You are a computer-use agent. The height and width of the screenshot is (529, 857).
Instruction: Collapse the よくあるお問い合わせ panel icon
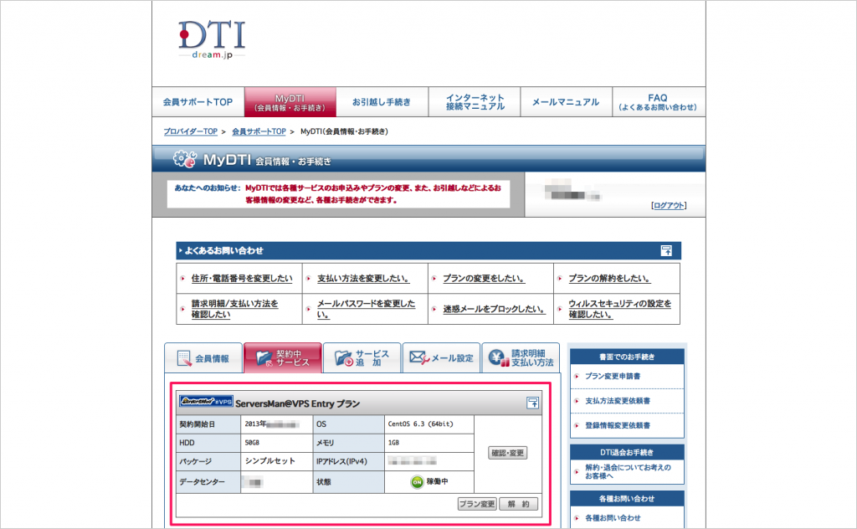pyautogui.click(x=666, y=251)
